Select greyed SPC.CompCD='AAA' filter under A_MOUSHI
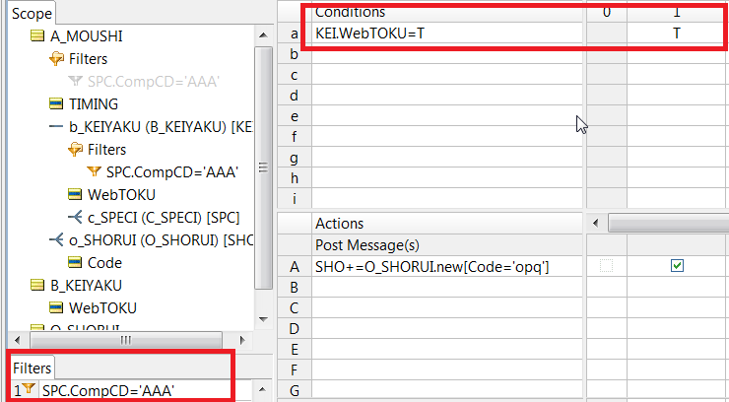 pos(153,82)
